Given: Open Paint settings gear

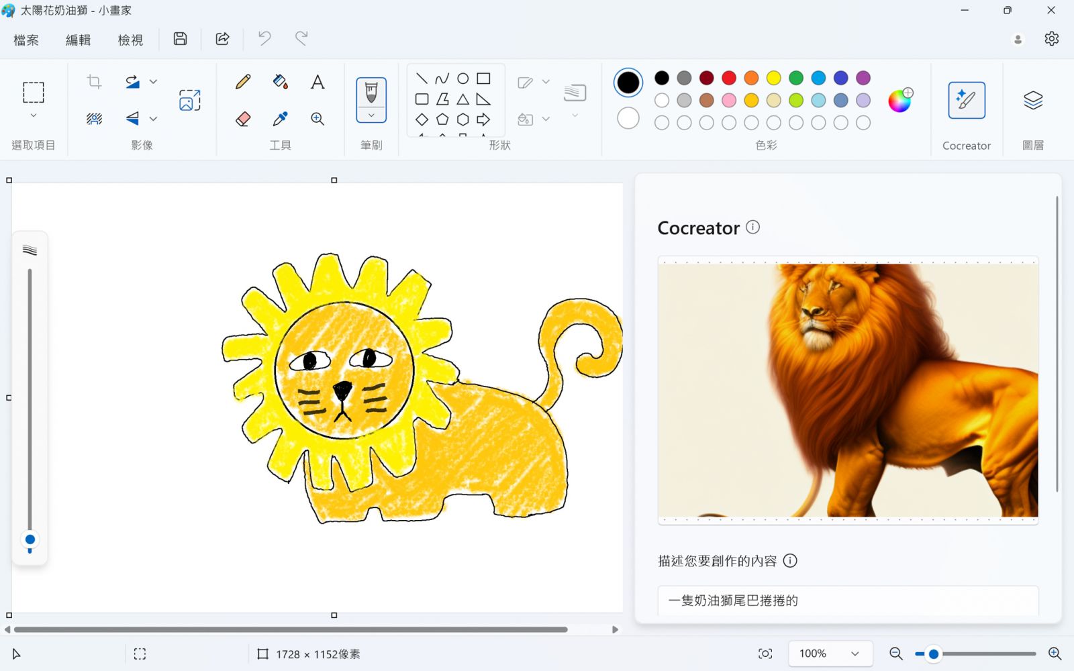Looking at the screenshot, I should tap(1051, 39).
